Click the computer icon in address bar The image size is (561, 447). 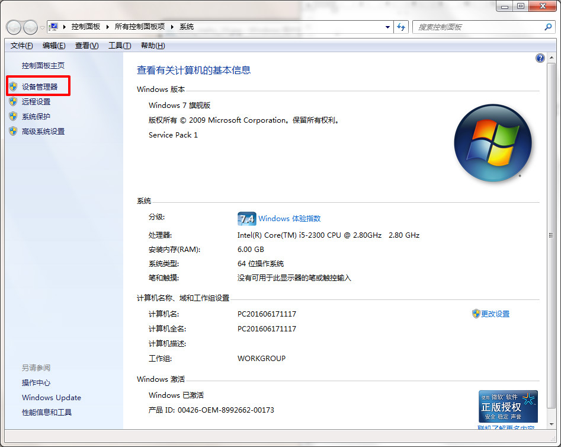pyautogui.click(x=54, y=27)
